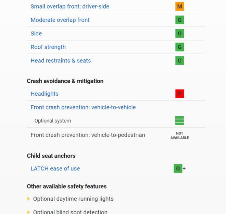The image size is (226, 214).
Task: Open the Headlights rating link
Action: pos(45,94)
